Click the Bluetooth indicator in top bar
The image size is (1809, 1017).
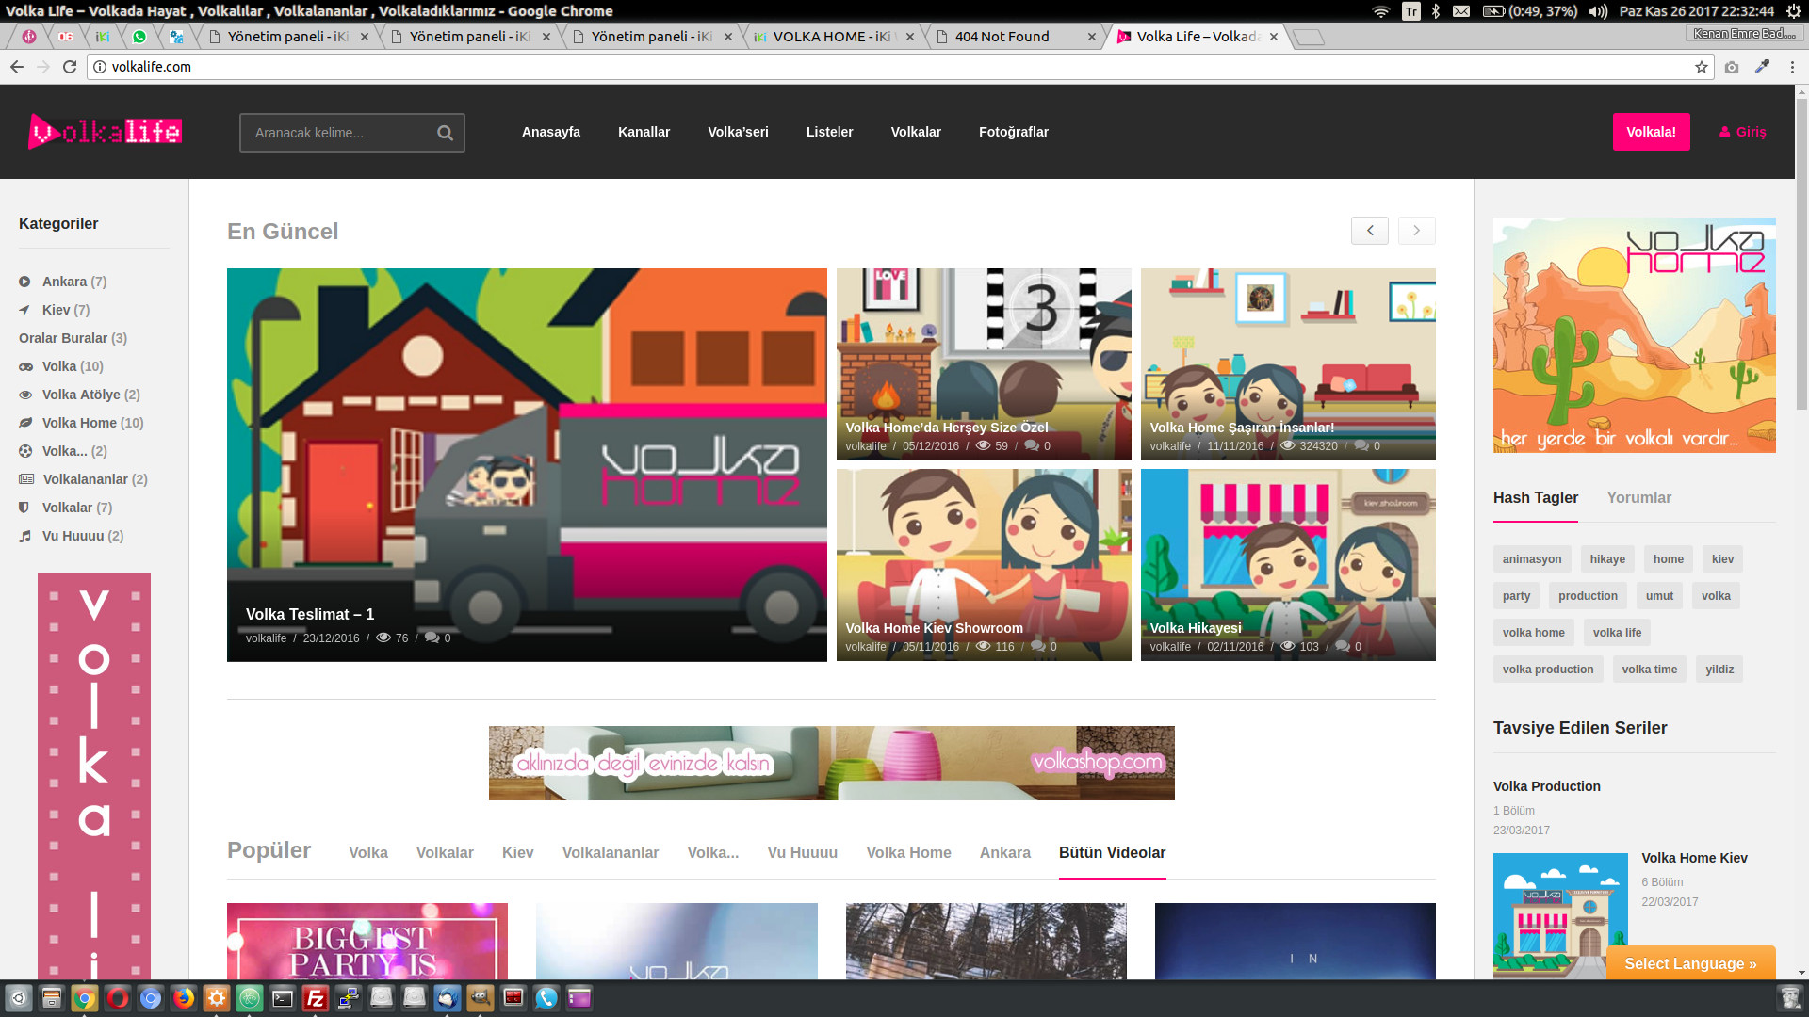click(x=1436, y=11)
